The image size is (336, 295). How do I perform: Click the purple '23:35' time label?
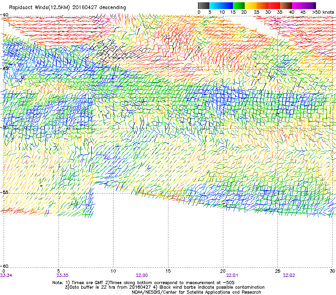tap(63, 275)
